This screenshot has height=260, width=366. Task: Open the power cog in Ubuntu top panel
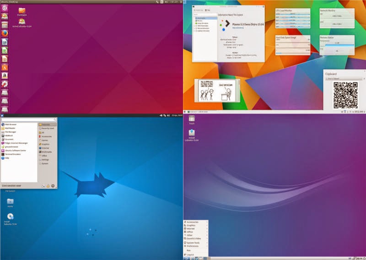point(181,2)
